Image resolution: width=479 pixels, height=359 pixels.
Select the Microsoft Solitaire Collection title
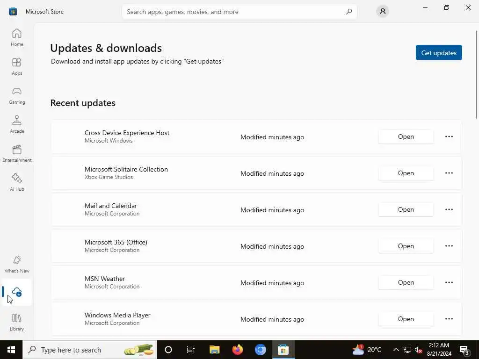coord(126,169)
